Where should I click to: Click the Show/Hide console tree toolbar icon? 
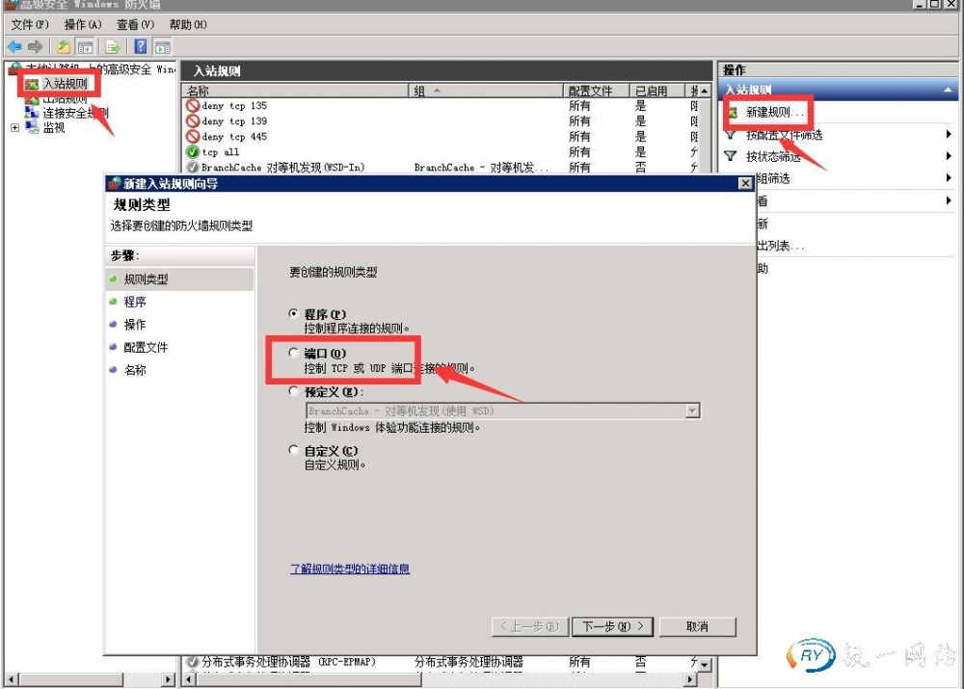tap(85, 46)
